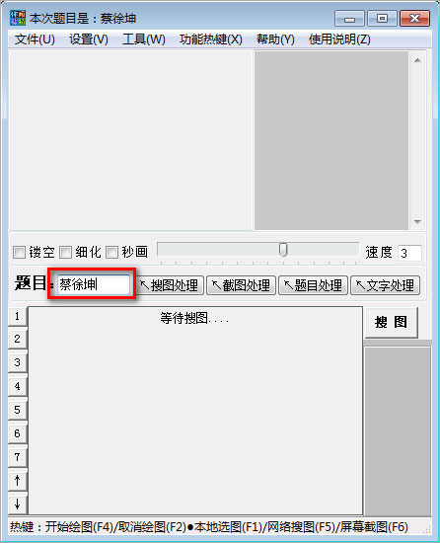This screenshot has height=543, width=440.
Task: Click the 搜图 search button
Action: click(392, 322)
